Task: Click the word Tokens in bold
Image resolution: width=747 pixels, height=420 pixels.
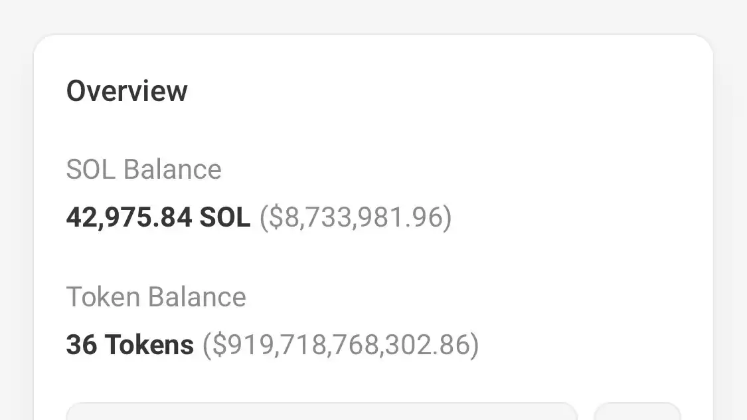Action: 149,345
